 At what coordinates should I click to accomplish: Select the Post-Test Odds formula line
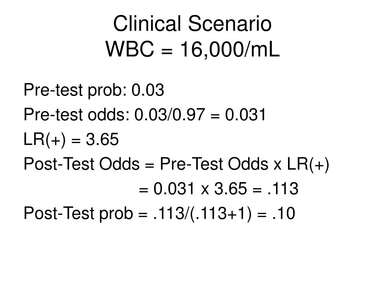click(176, 164)
